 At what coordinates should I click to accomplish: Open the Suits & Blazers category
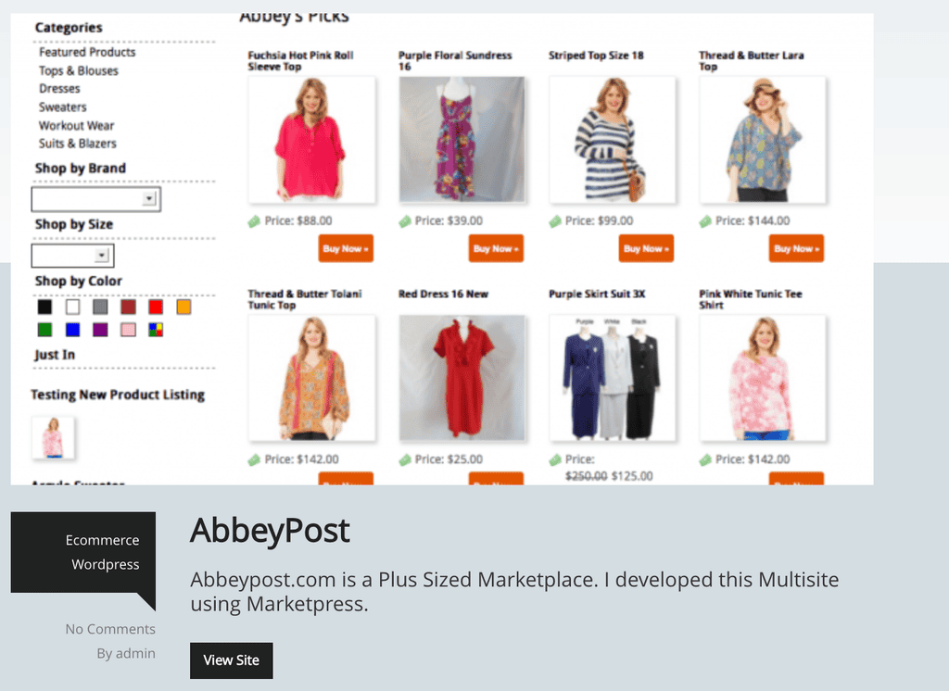coord(78,144)
